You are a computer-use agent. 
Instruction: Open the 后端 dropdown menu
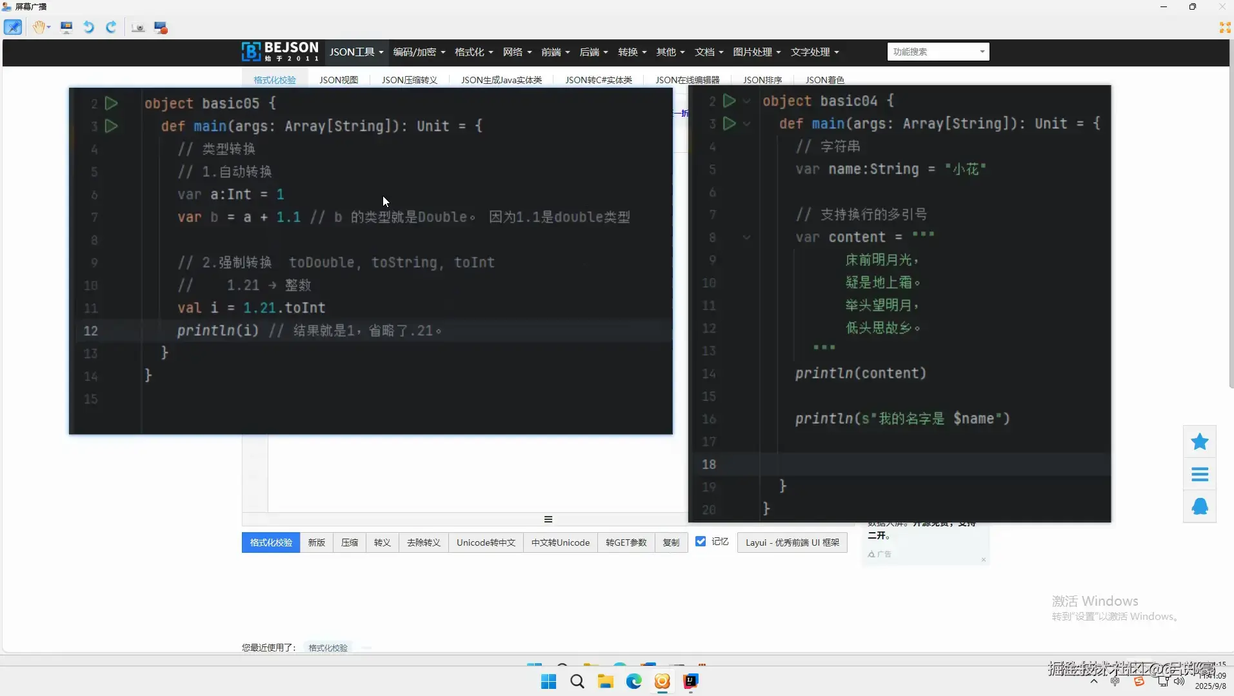tap(593, 52)
